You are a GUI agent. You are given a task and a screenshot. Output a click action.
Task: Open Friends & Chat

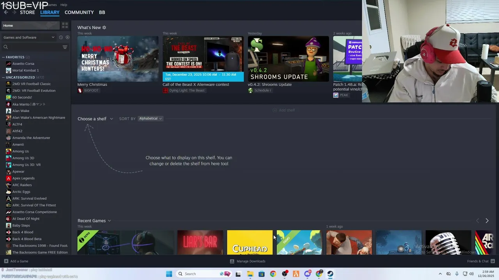click(x=481, y=261)
